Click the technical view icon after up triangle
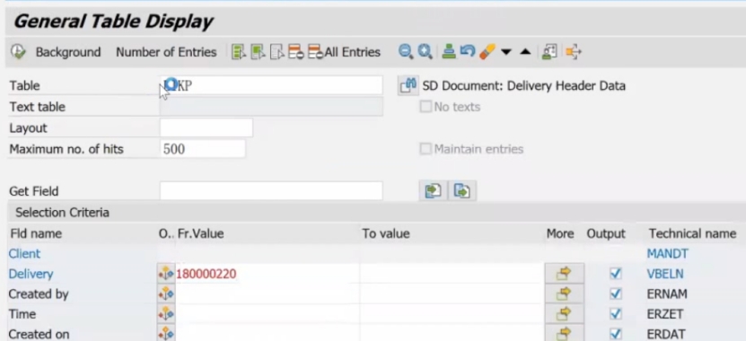Viewport: 746px width, 341px height. coord(549,51)
